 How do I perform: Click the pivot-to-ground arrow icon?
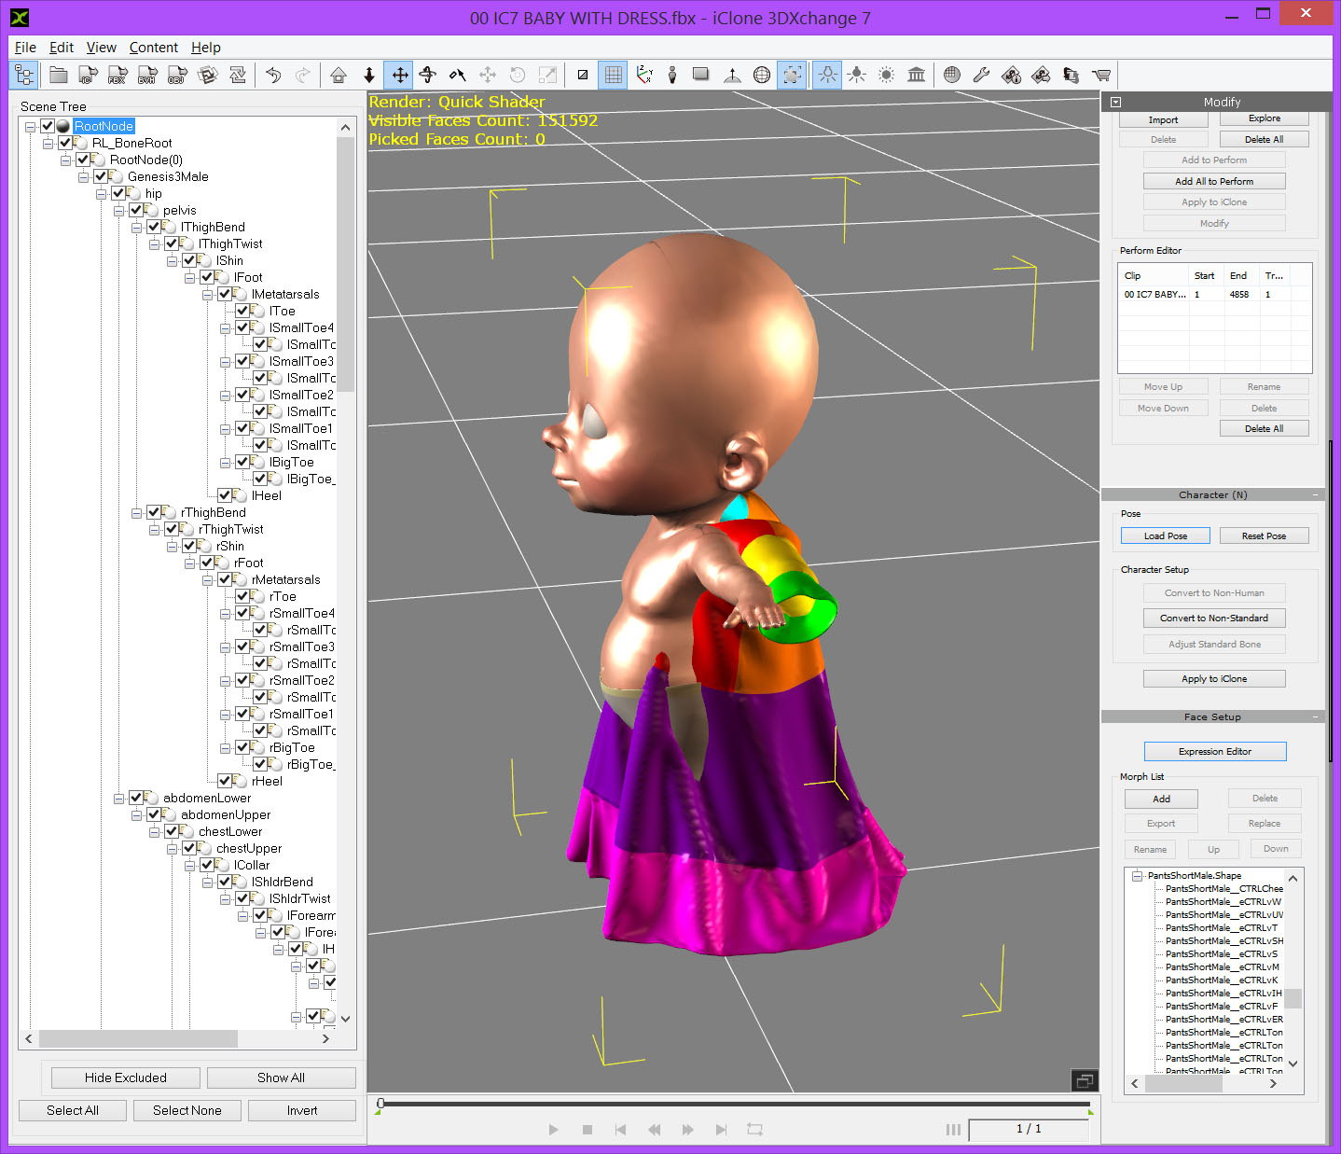tap(732, 75)
